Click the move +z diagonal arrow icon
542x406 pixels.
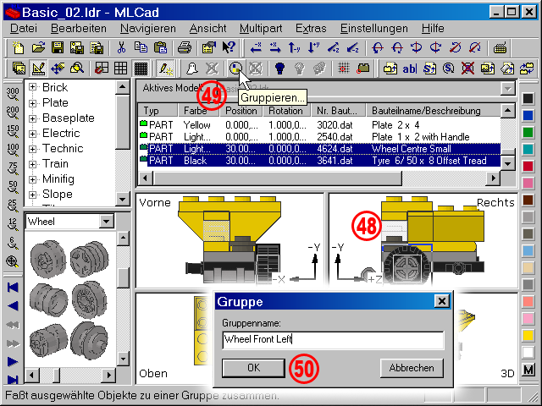[334, 47]
